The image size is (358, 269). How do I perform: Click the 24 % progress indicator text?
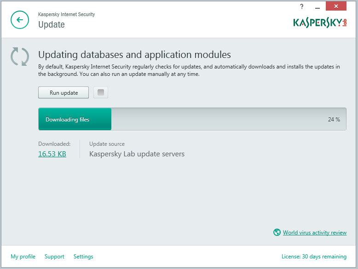[334, 120]
